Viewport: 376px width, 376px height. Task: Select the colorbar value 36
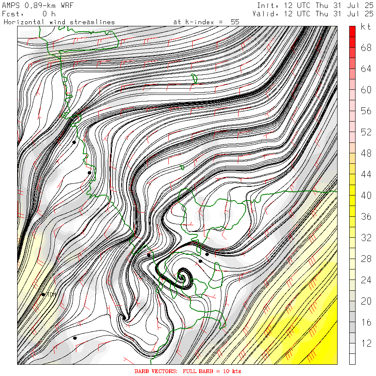pos(366,216)
